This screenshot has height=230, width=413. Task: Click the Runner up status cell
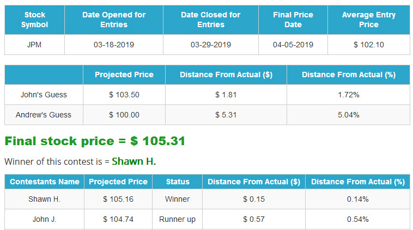click(177, 219)
